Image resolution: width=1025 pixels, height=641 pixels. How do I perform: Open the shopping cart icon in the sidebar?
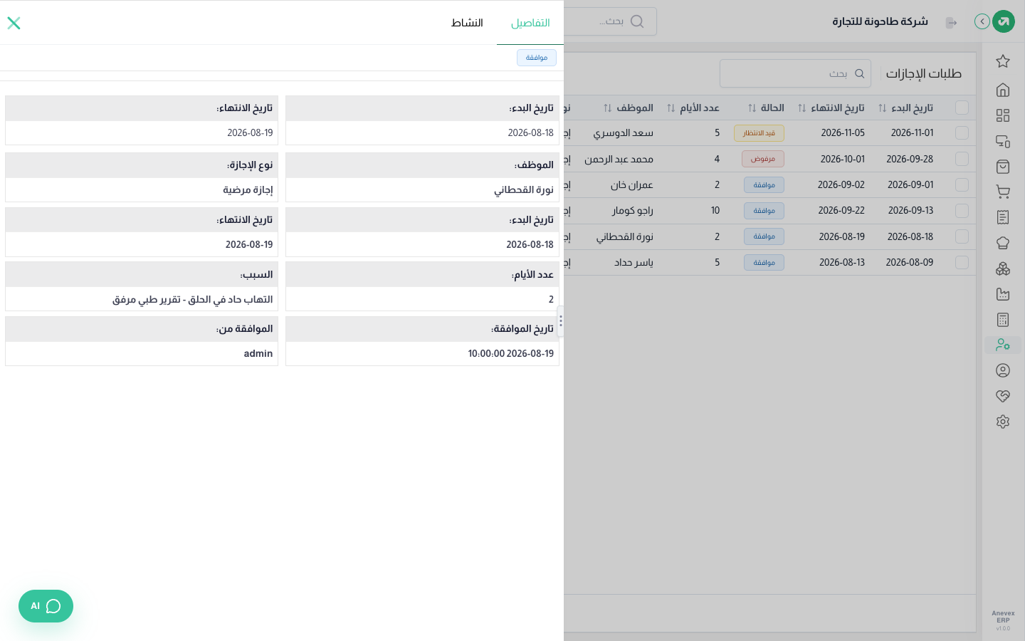coord(1003,192)
